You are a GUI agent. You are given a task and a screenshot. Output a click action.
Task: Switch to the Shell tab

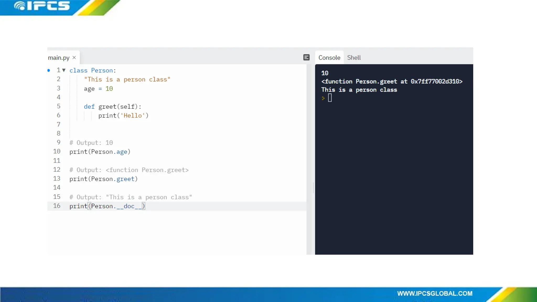pos(354,58)
